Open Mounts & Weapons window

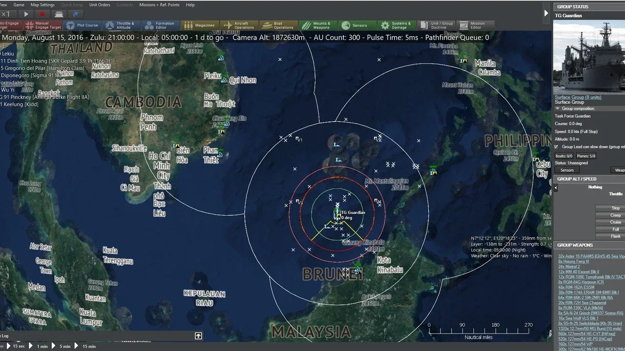(x=317, y=25)
